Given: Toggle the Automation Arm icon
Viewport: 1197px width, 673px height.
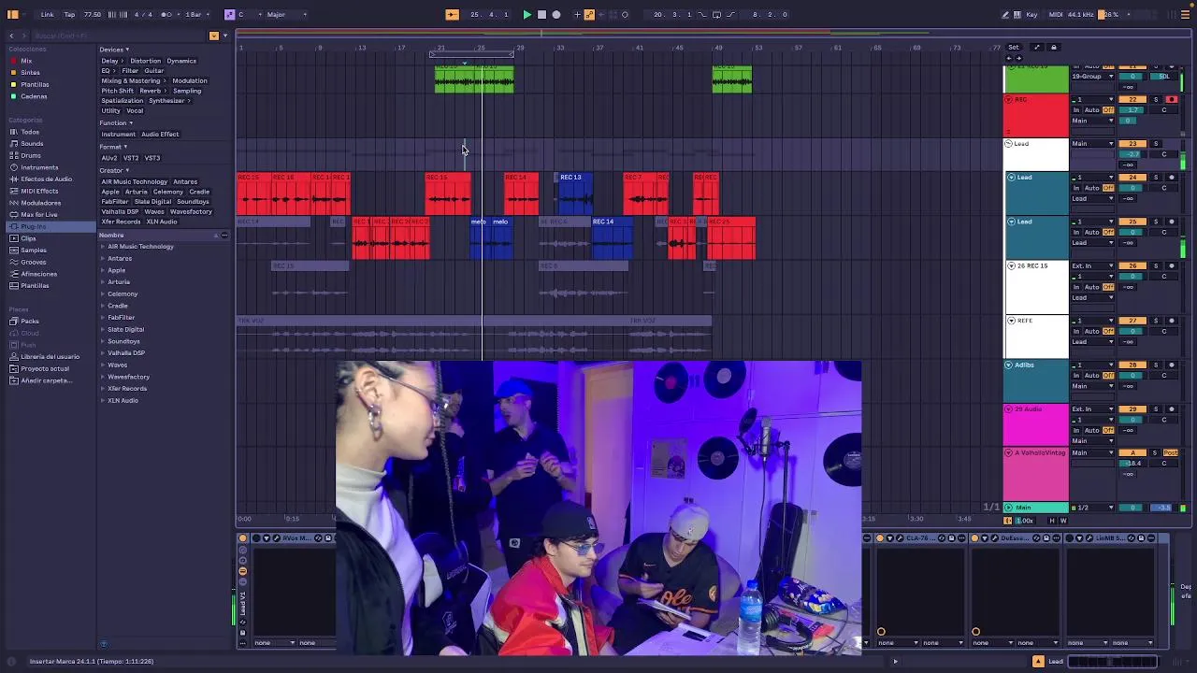Looking at the screenshot, I should pyautogui.click(x=589, y=14).
